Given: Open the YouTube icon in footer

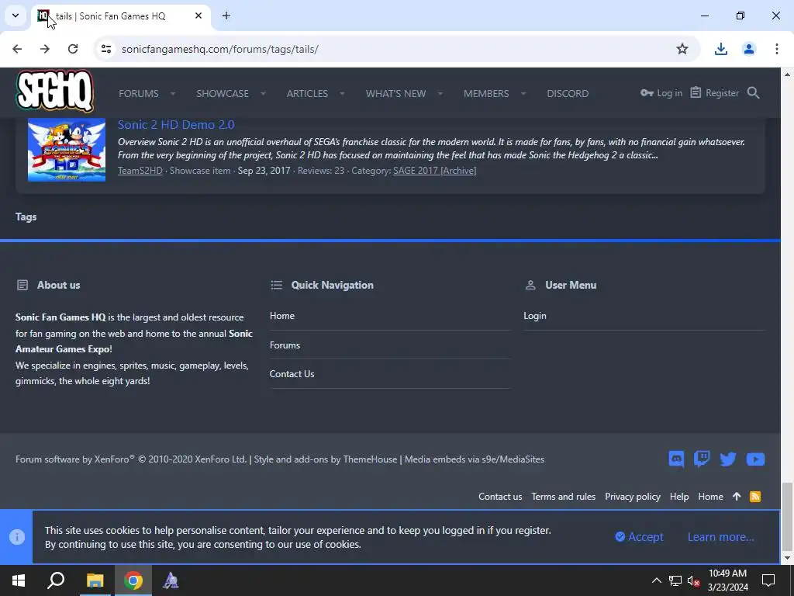Looking at the screenshot, I should (x=755, y=459).
